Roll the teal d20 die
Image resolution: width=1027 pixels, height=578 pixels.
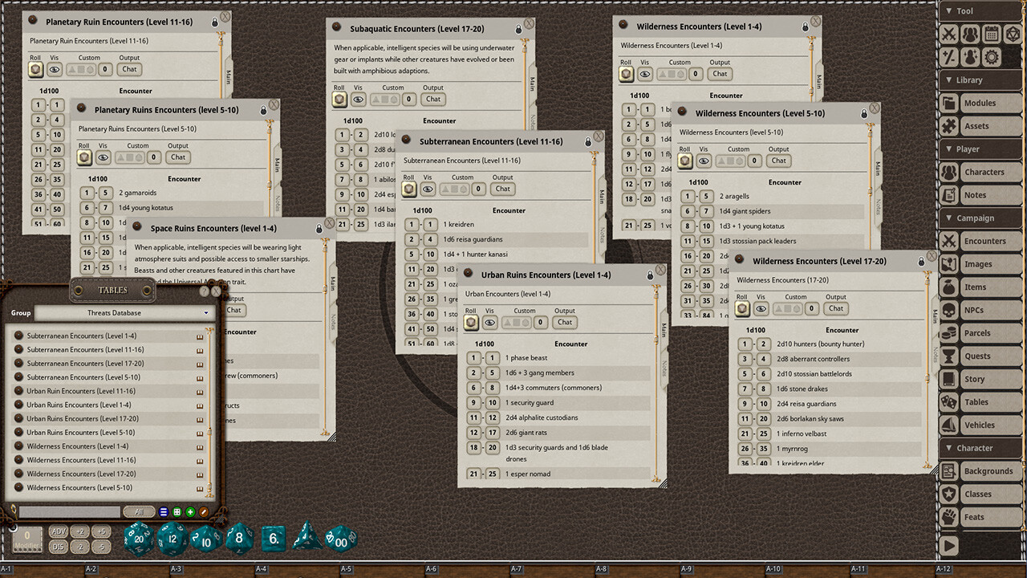tap(137, 539)
